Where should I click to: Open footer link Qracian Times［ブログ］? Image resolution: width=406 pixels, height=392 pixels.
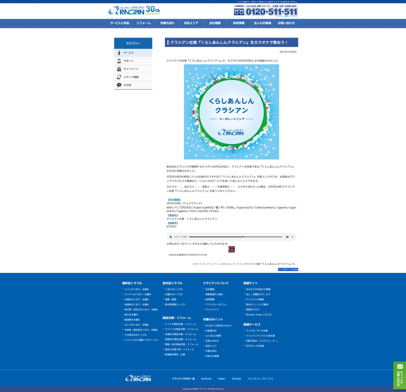point(259,315)
